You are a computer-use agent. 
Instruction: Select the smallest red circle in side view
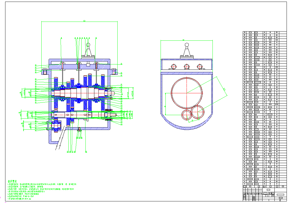coord(186,115)
